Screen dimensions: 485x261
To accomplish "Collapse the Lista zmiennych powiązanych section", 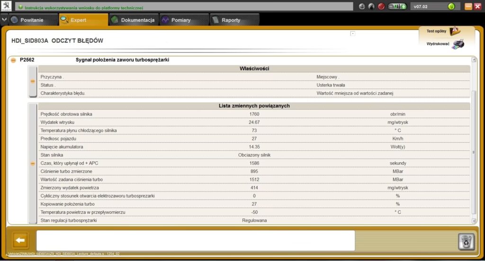I will (33, 163).
